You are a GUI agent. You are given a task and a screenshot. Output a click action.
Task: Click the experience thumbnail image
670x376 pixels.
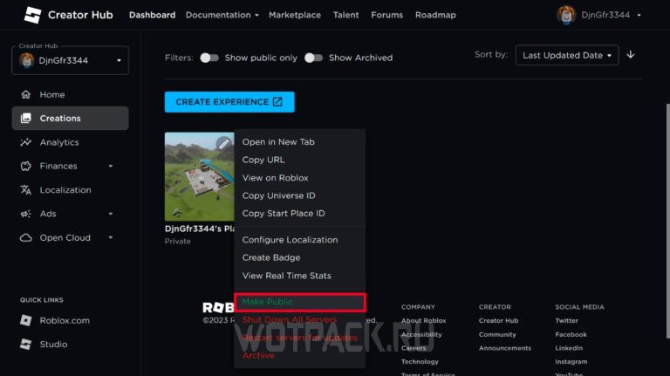point(200,176)
